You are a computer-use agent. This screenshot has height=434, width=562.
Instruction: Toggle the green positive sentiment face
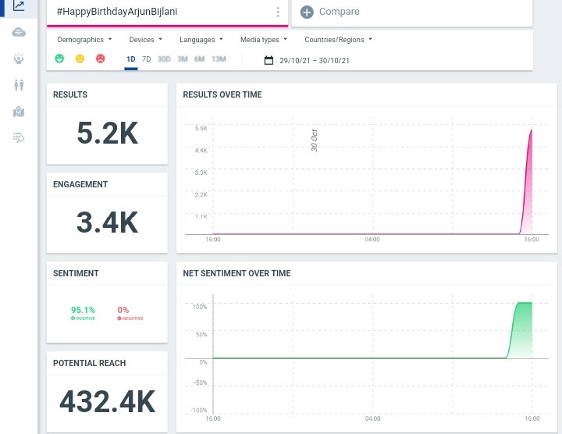[x=59, y=59]
